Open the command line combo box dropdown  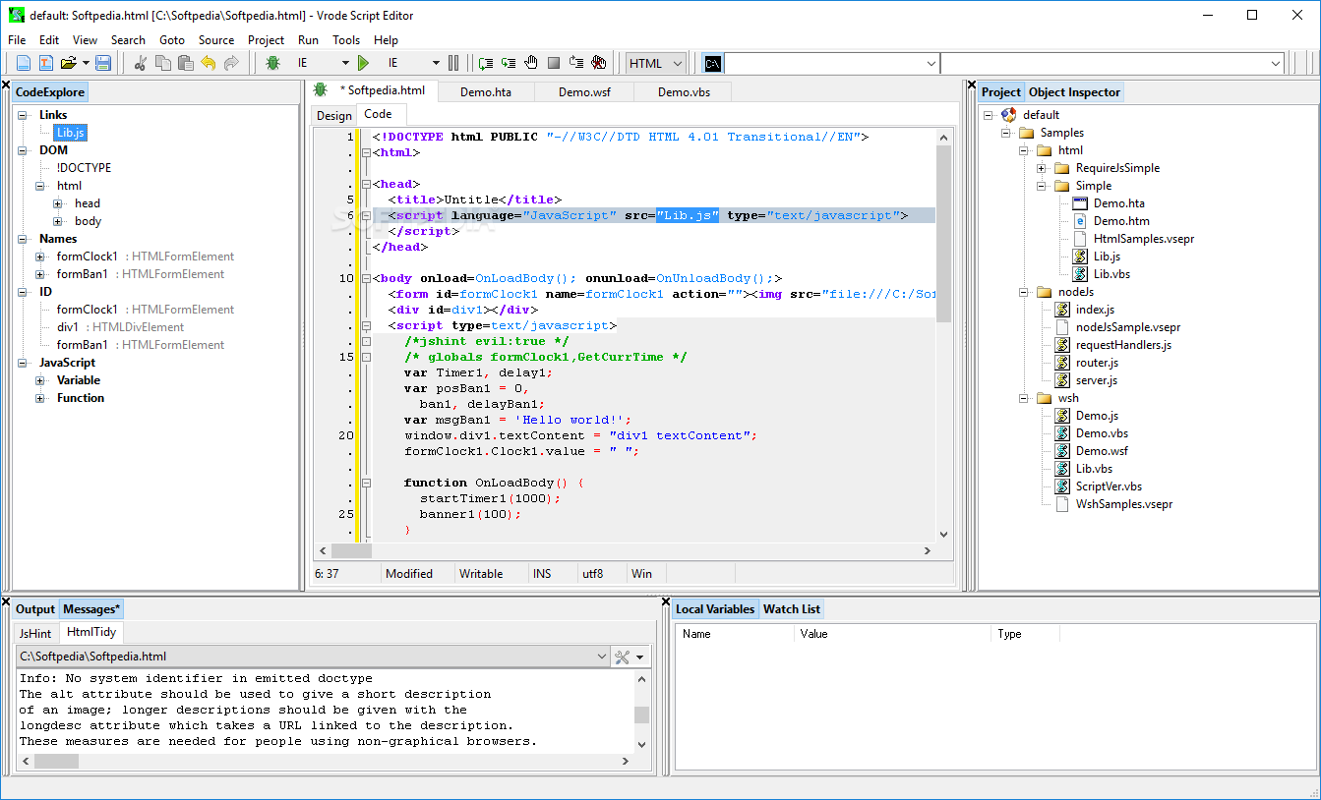pyautogui.click(x=931, y=63)
